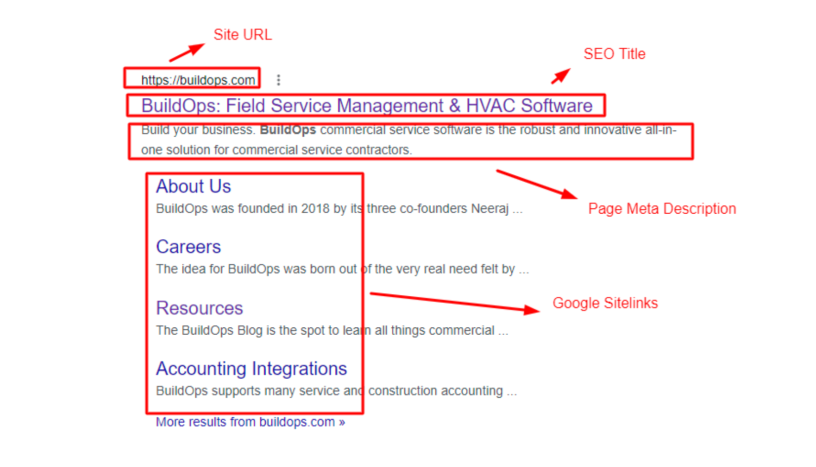The image size is (816, 467).
Task: Click the Page Meta Description annotation label
Action: (x=662, y=209)
